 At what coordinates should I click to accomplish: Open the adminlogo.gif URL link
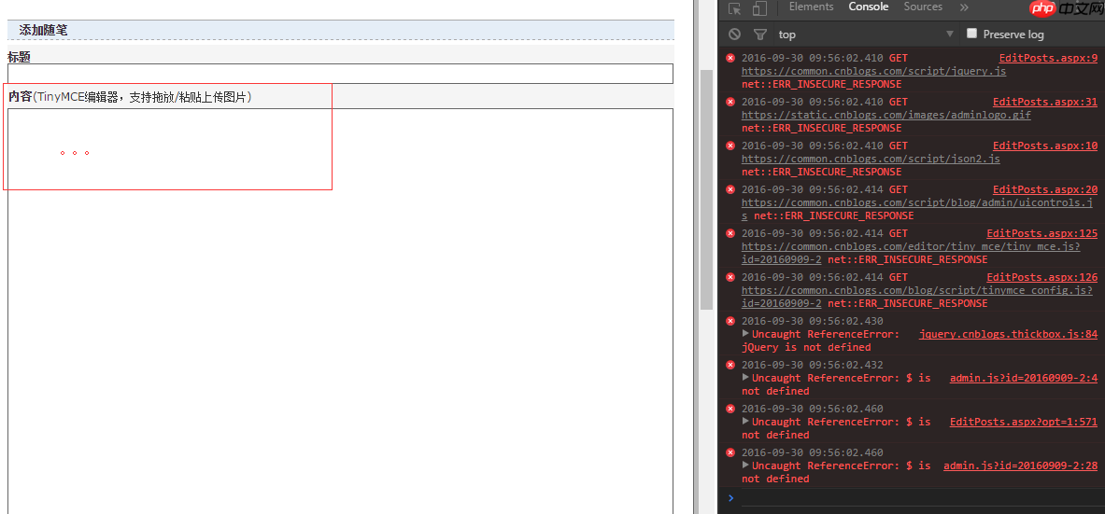pos(885,115)
